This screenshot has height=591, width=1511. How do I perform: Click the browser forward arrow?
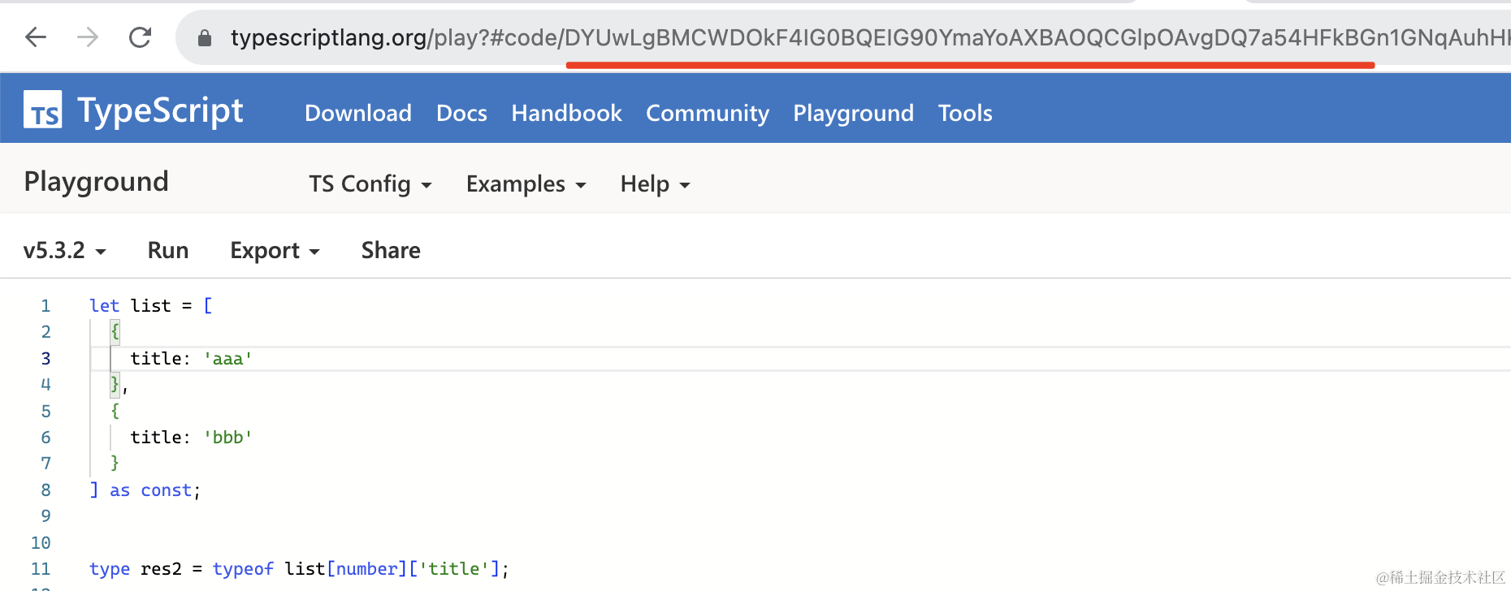coord(88,37)
